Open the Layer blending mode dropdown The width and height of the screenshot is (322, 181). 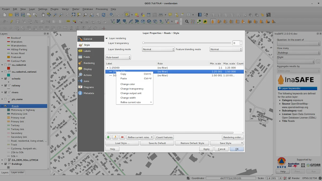point(158,49)
